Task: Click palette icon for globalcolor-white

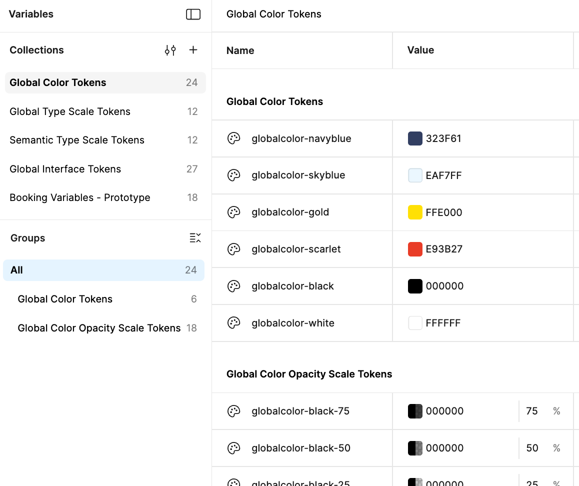Action: coord(233,323)
